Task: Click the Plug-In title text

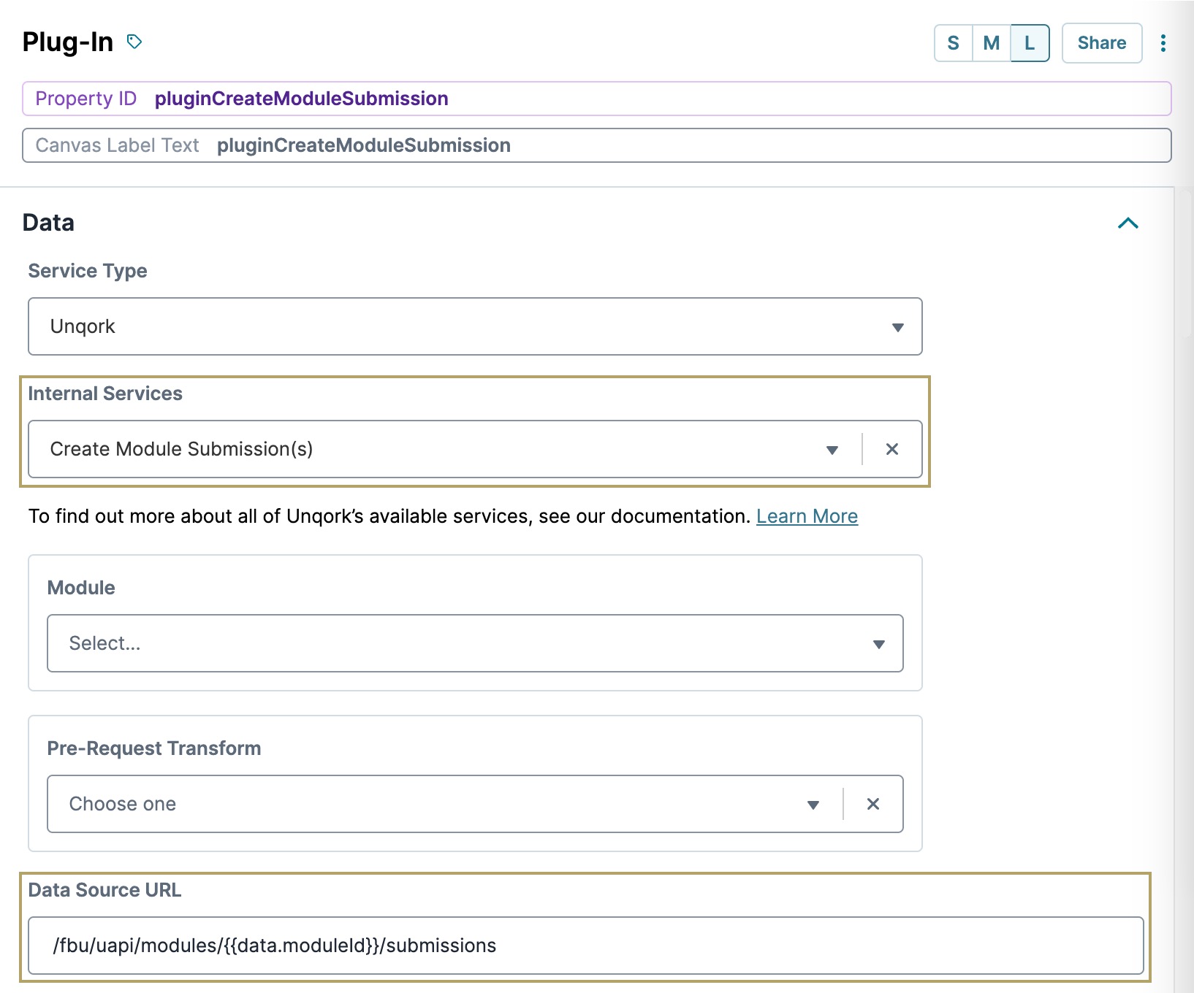Action: [68, 42]
